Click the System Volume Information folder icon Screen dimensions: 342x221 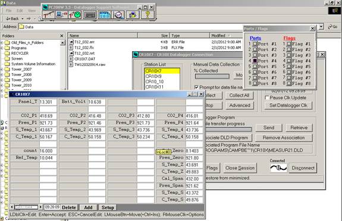[7, 64]
